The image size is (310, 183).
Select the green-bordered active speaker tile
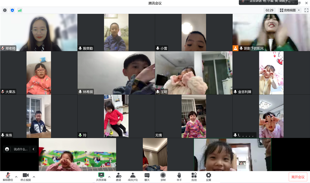tap(232, 155)
